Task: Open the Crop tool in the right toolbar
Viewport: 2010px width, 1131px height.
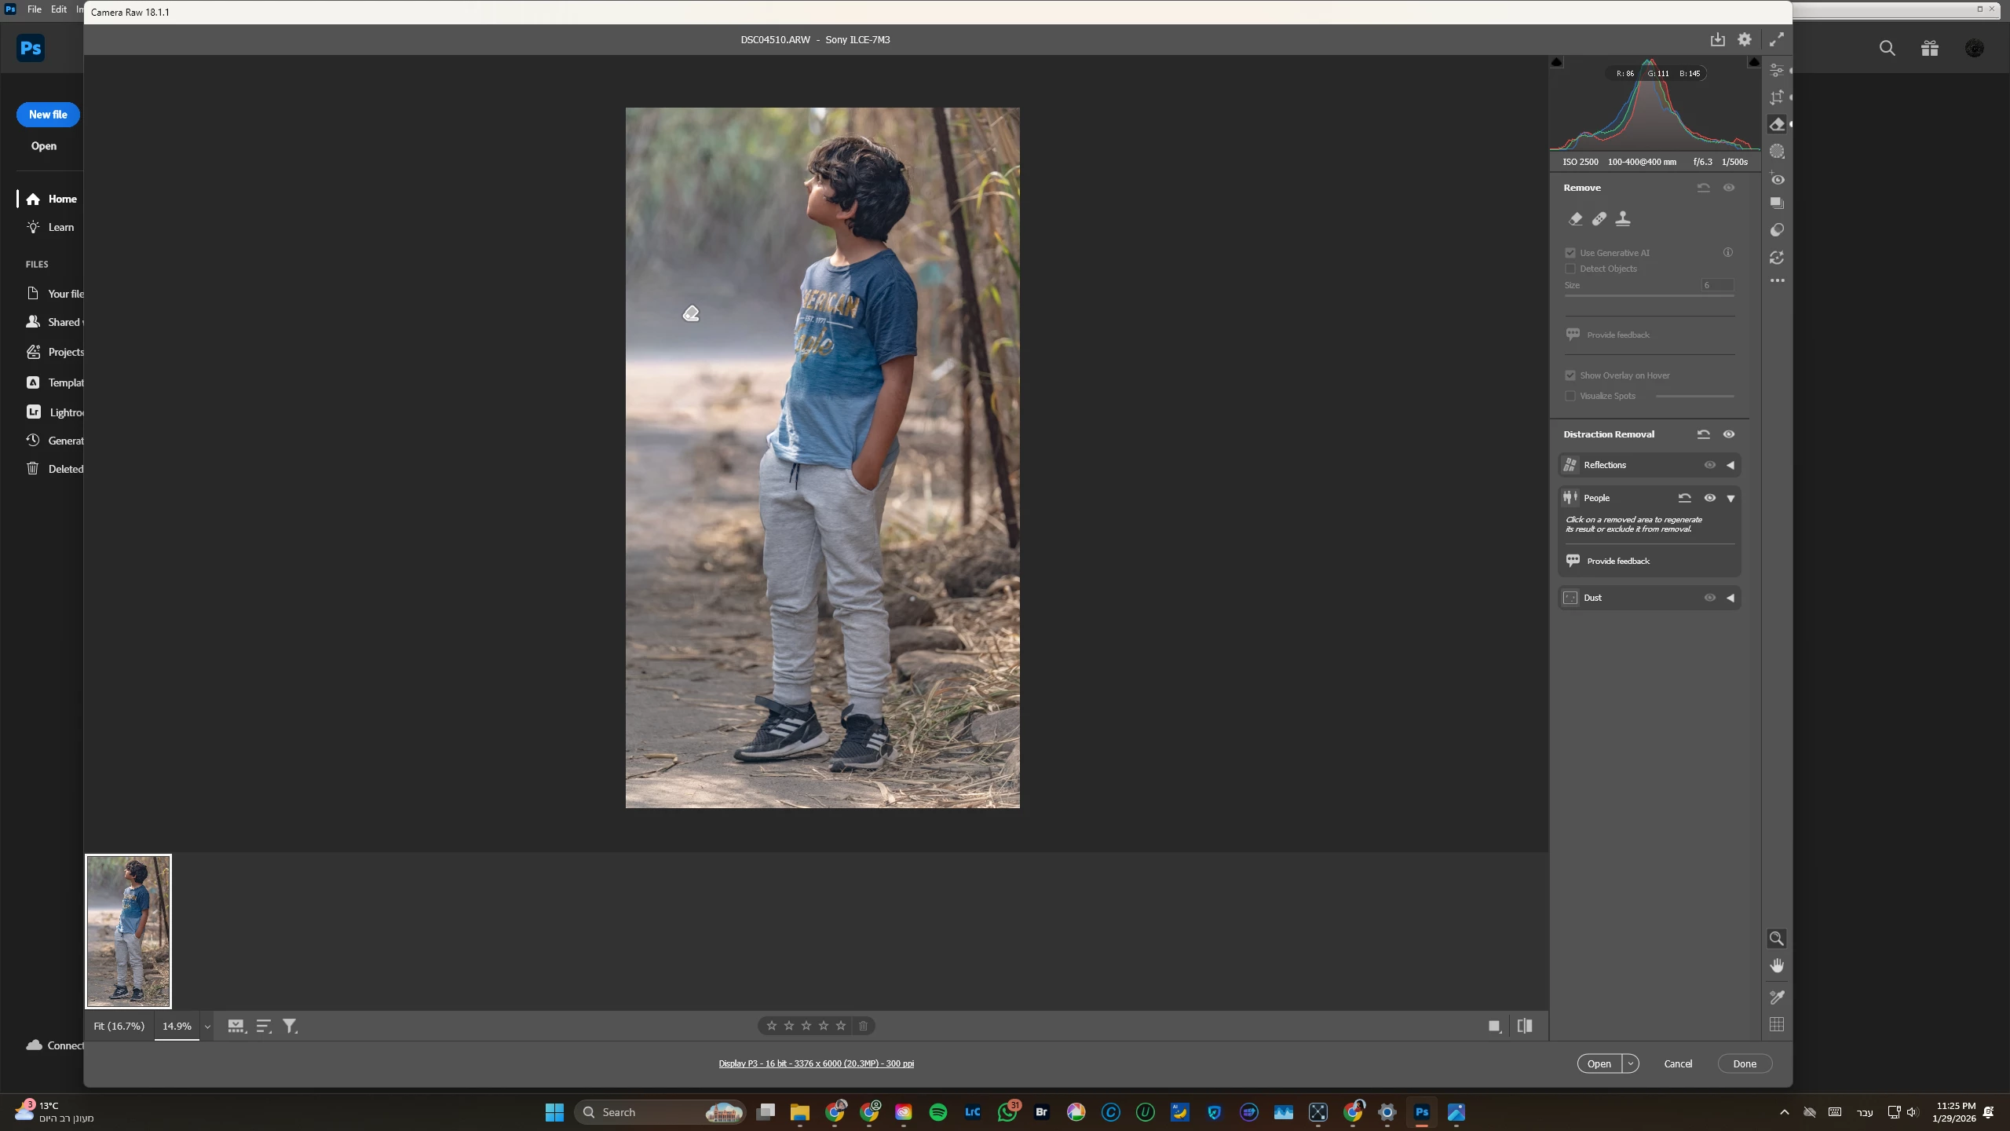Action: (1776, 97)
